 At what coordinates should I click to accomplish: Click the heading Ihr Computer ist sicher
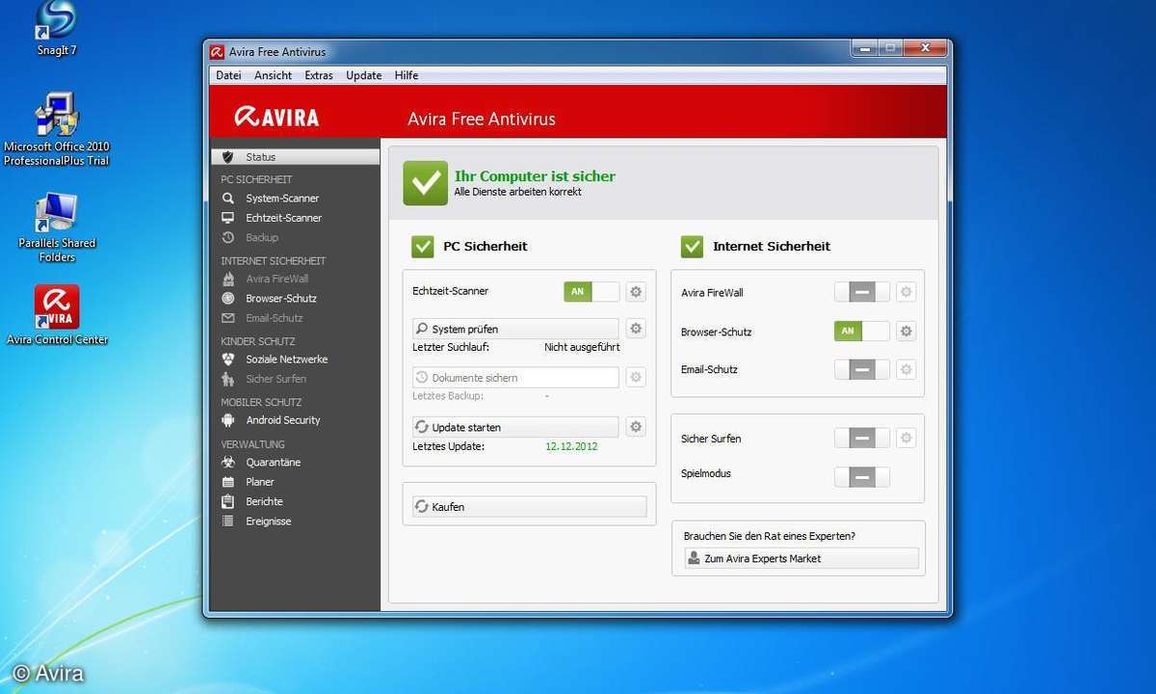pyautogui.click(x=535, y=176)
